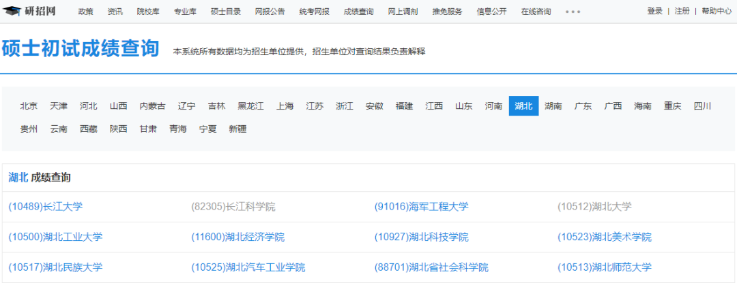Select the 浙江 province tab

[x=345, y=106]
